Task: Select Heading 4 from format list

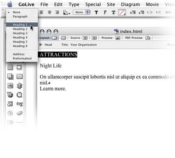Action: 22,38
